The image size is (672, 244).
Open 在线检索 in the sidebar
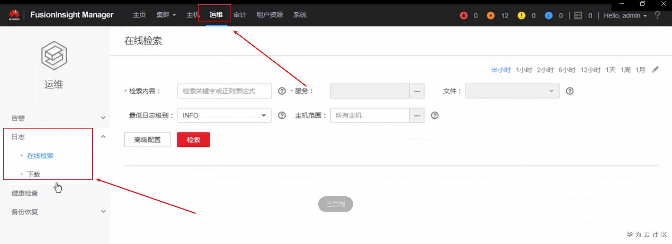pyautogui.click(x=40, y=156)
